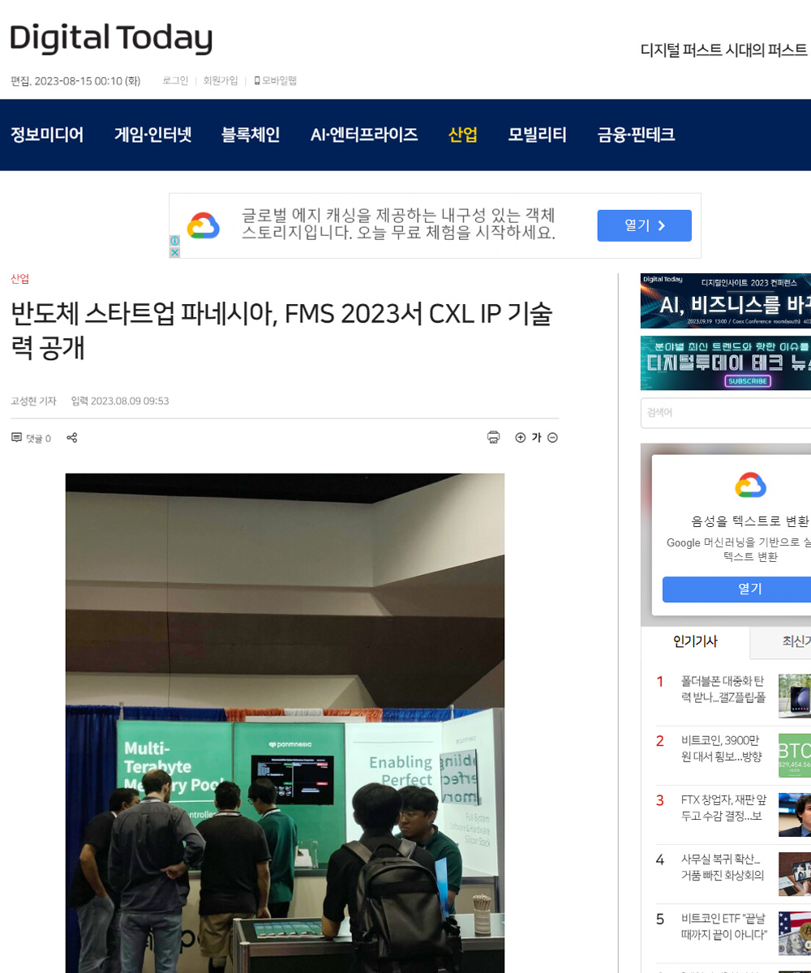Click the 회원가입 link
Image resolution: width=811 pixels, height=973 pixels.
pos(221,81)
